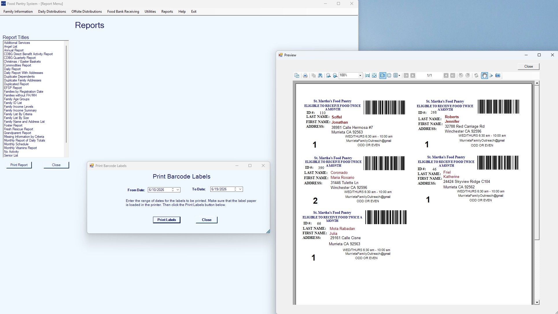Select Senior List report
558x314 pixels.
point(11,155)
